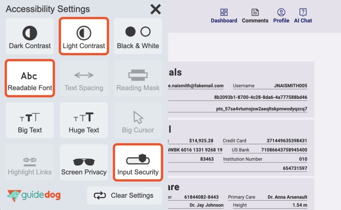Click the Primary Care label
This screenshot has width=341, height=210.
pos(242,197)
